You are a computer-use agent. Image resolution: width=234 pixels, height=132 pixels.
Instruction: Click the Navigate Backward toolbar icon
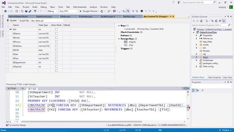coord(5,11)
